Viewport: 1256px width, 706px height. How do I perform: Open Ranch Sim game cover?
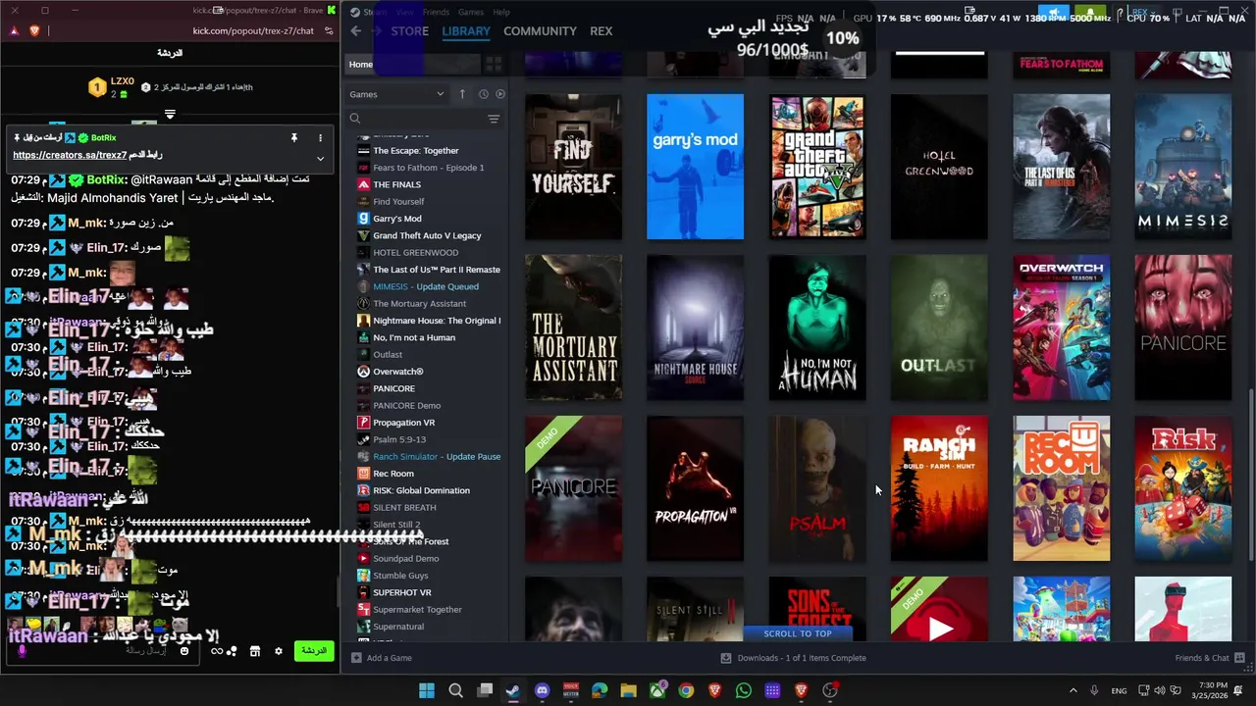[x=939, y=488]
